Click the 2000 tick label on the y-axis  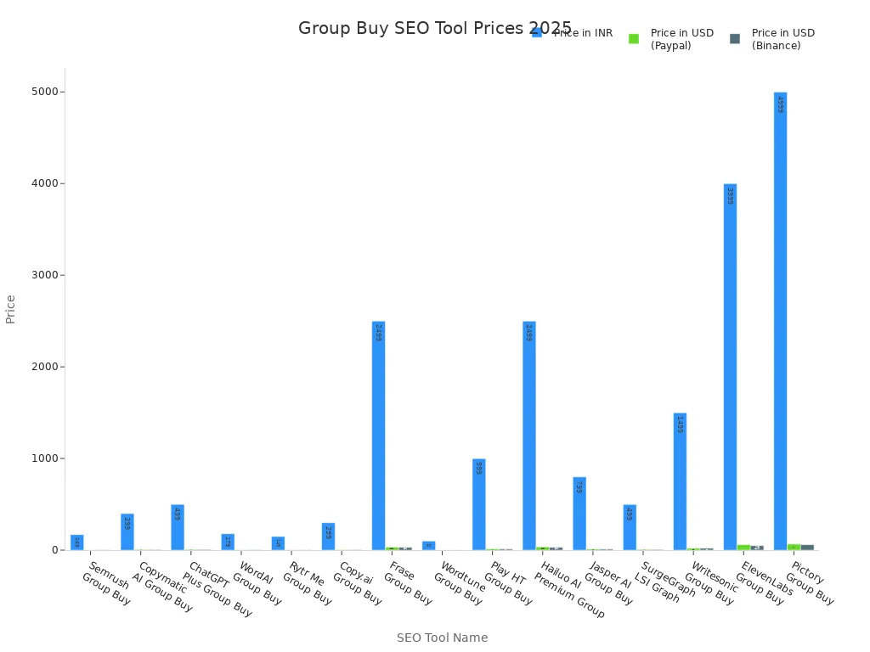click(x=45, y=367)
